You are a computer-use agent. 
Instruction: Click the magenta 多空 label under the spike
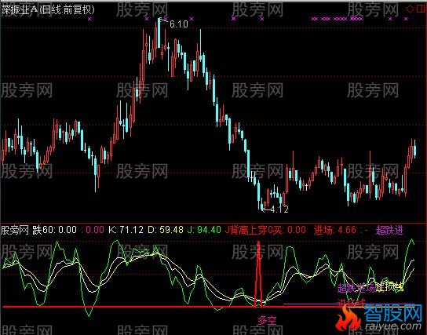click(x=267, y=320)
